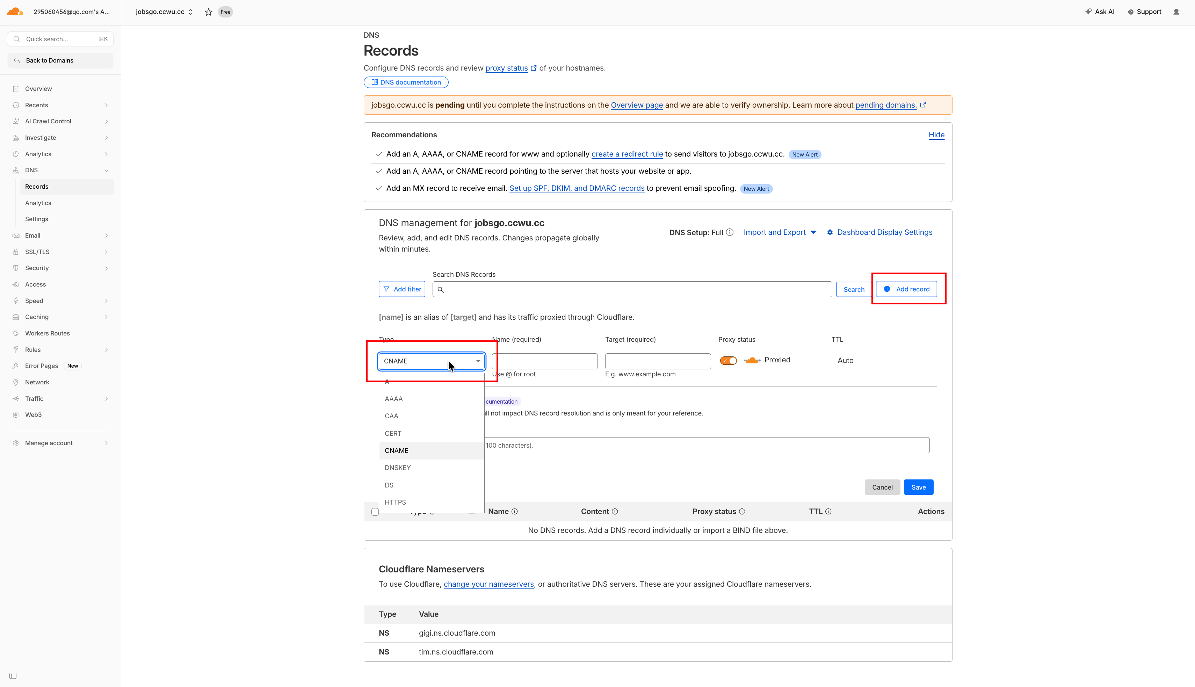Open Workers Routes in sidebar

tap(60, 333)
